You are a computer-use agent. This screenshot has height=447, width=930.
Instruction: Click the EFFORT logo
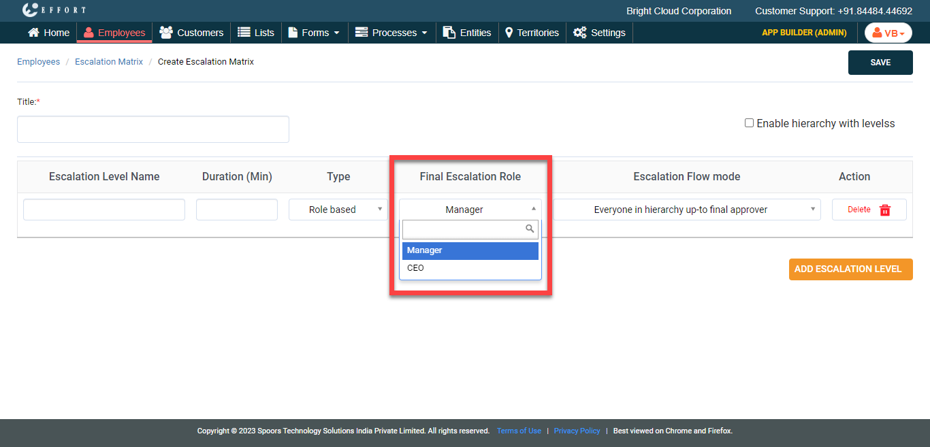click(54, 10)
